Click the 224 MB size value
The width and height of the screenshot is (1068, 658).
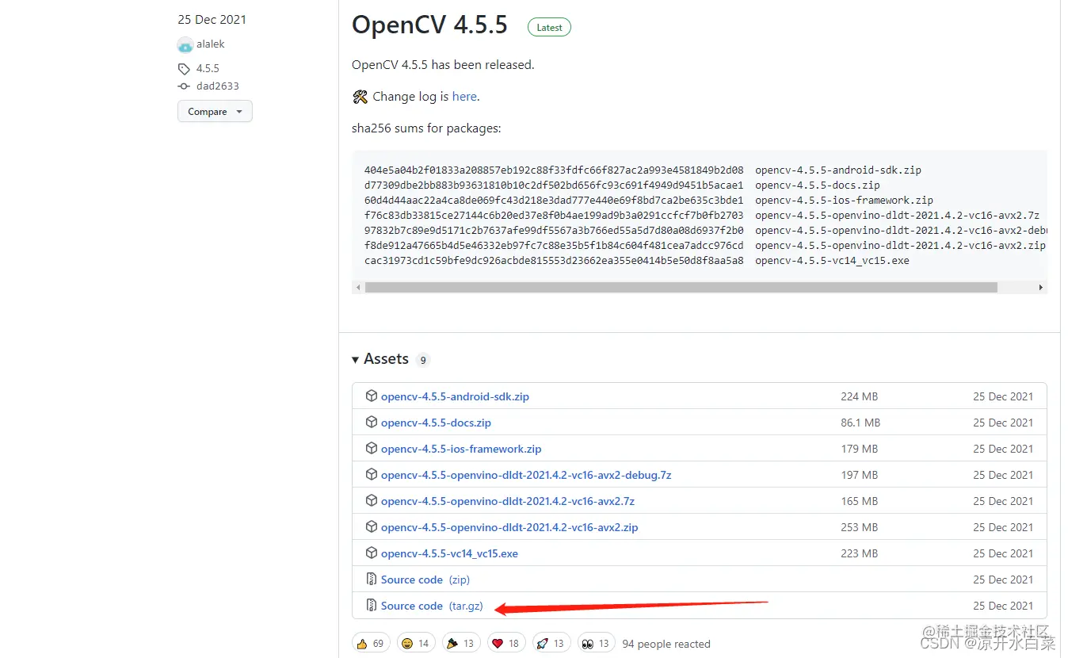[859, 396]
